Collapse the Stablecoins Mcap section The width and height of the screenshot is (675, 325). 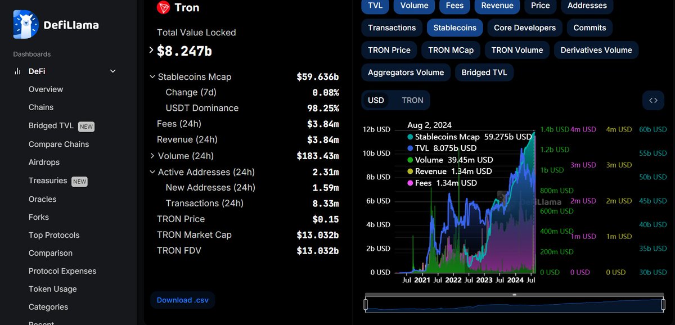[x=152, y=76]
